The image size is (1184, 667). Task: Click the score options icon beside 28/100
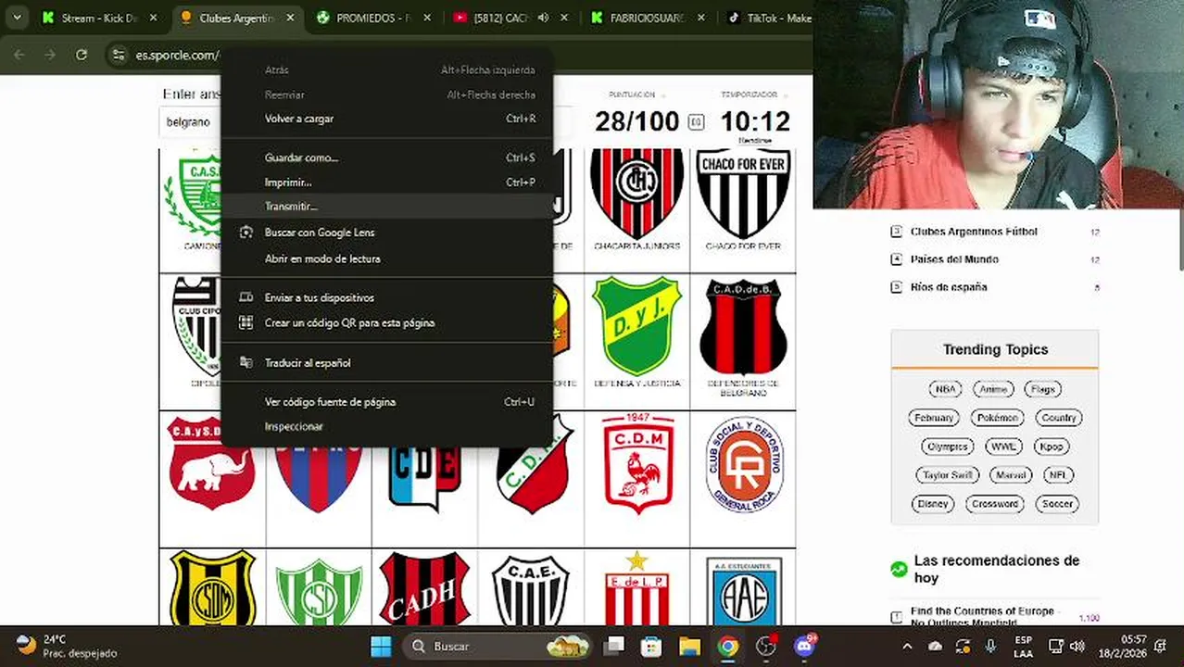pos(697,121)
